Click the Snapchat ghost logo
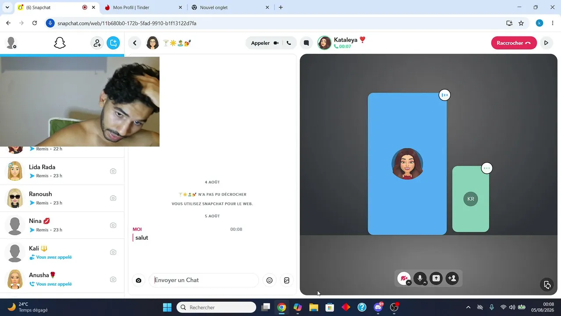 click(x=60, y=43)
